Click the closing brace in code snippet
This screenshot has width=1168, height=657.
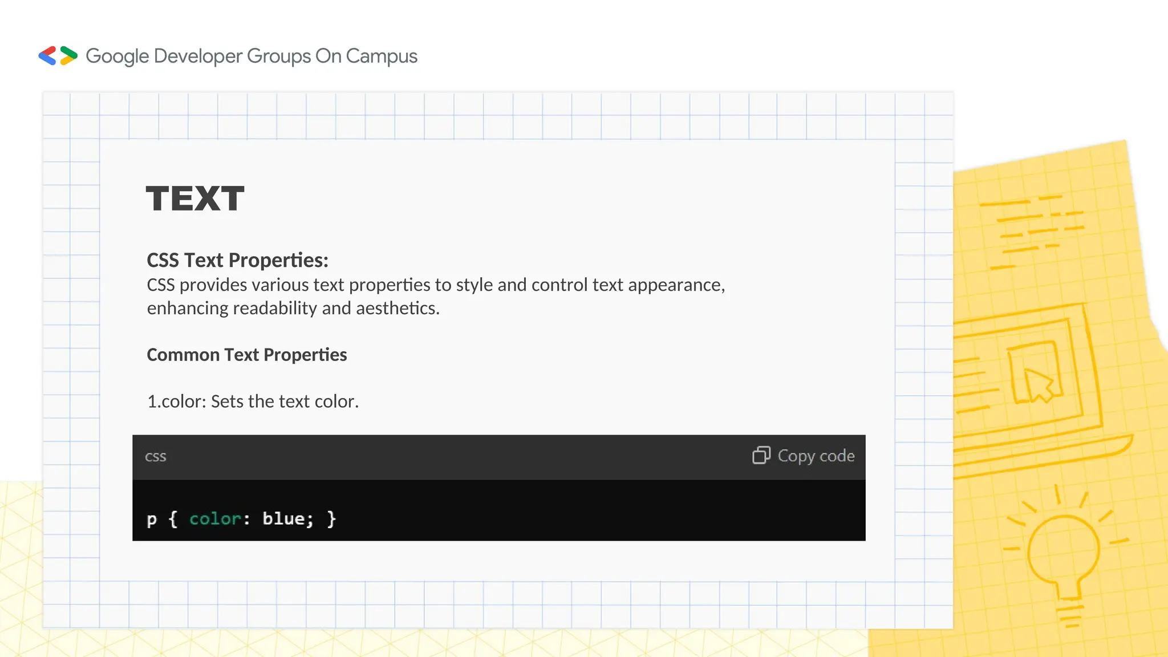(331, 518)
